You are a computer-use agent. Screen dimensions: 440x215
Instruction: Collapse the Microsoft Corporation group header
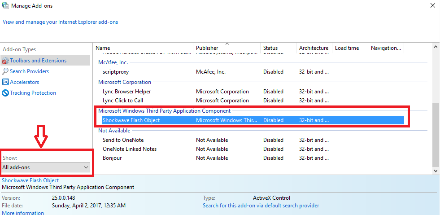[125, 82]
